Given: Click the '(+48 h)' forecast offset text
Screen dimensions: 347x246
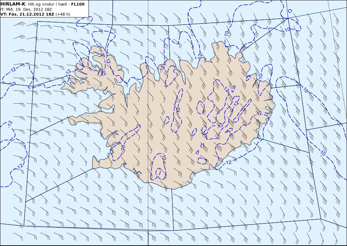Looking at the screenshot, I should tap(63, 14).
